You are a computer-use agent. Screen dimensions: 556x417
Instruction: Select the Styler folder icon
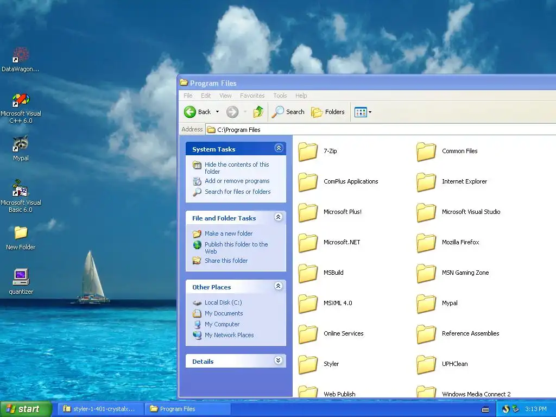[308, 364]
